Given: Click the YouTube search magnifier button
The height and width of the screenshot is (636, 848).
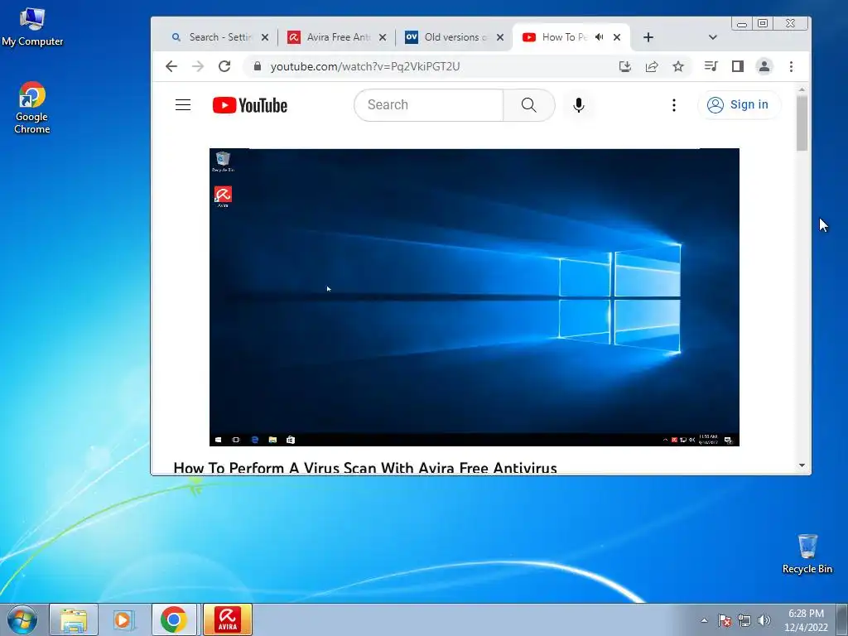Looking at the screenshot, I should pyautogui.click(x=529, y=105).
